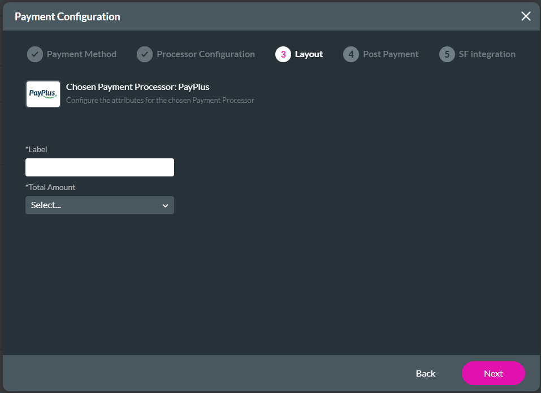
Task: Jump to the SF integration step
Action: tap(487, 54)
